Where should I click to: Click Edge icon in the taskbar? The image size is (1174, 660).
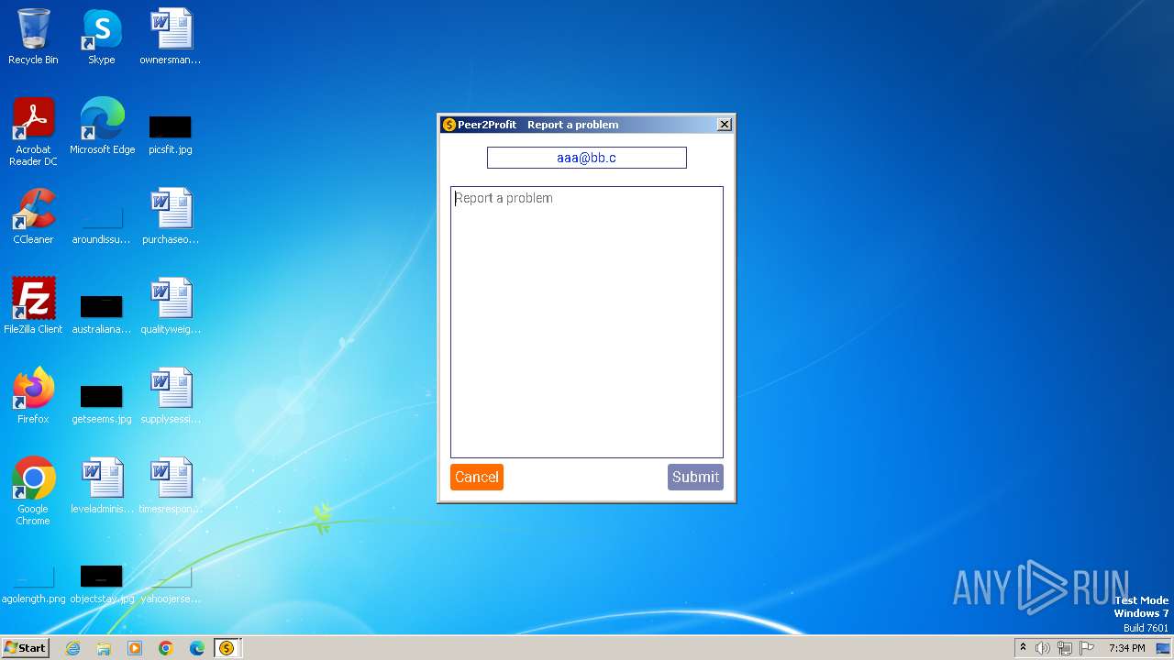(x=197, y=648)
